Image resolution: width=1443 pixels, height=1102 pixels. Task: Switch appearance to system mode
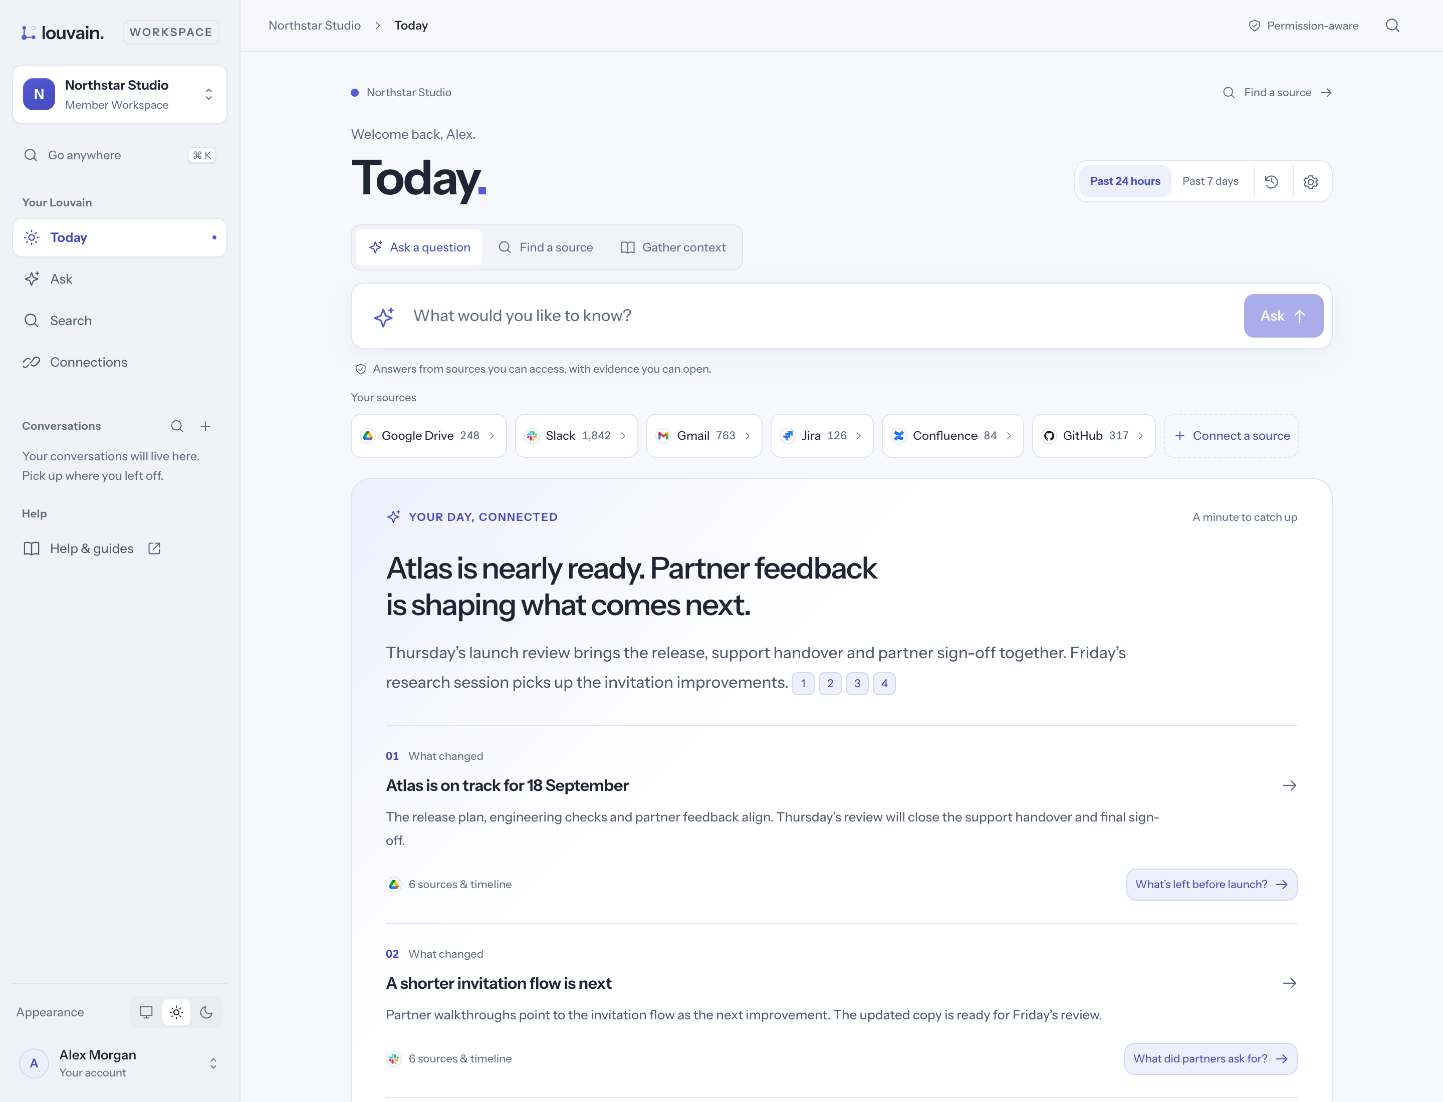[146, 1012]
